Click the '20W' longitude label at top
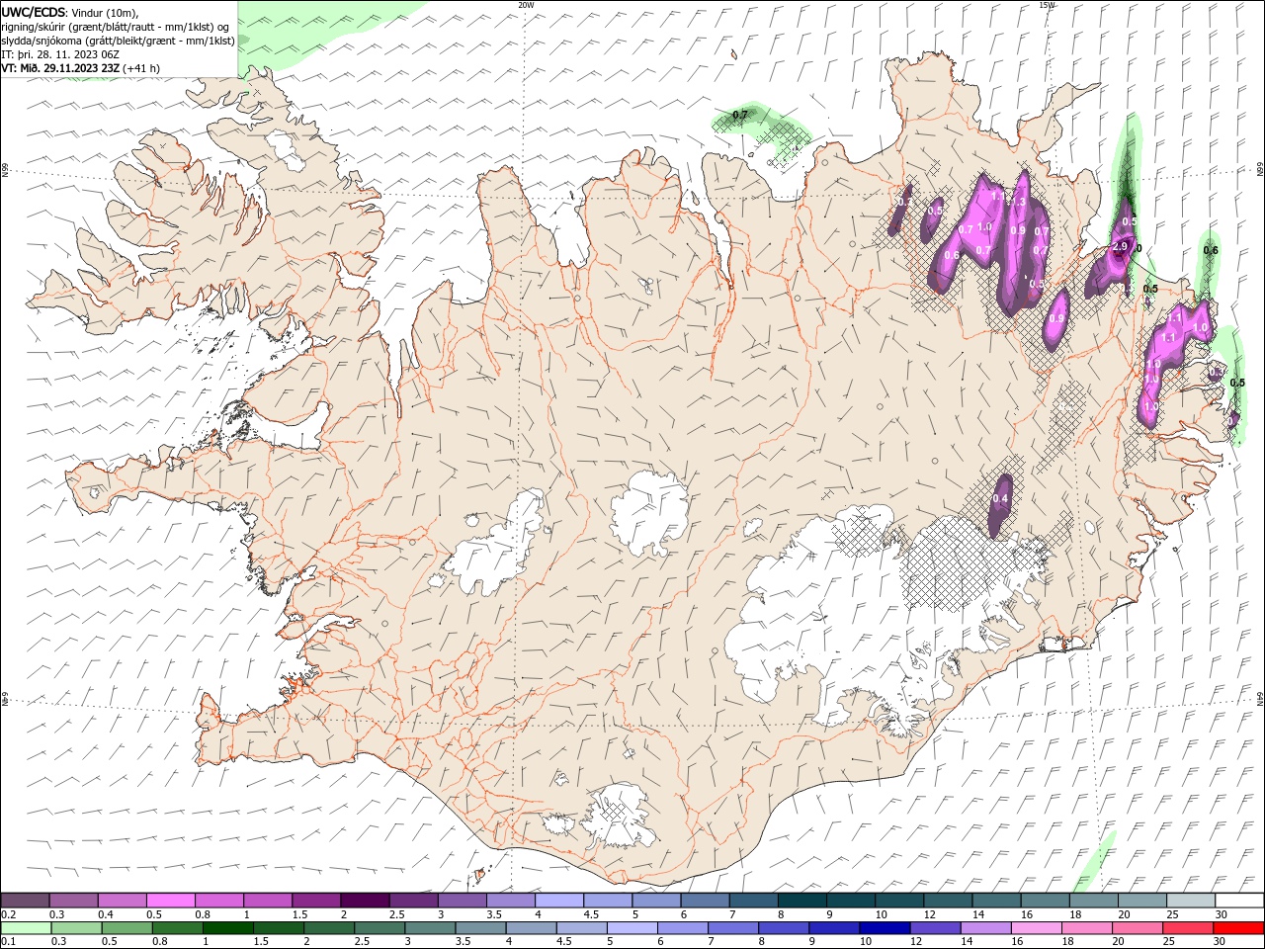Viewport: 1265px width, 949px height. coord(527,5)
